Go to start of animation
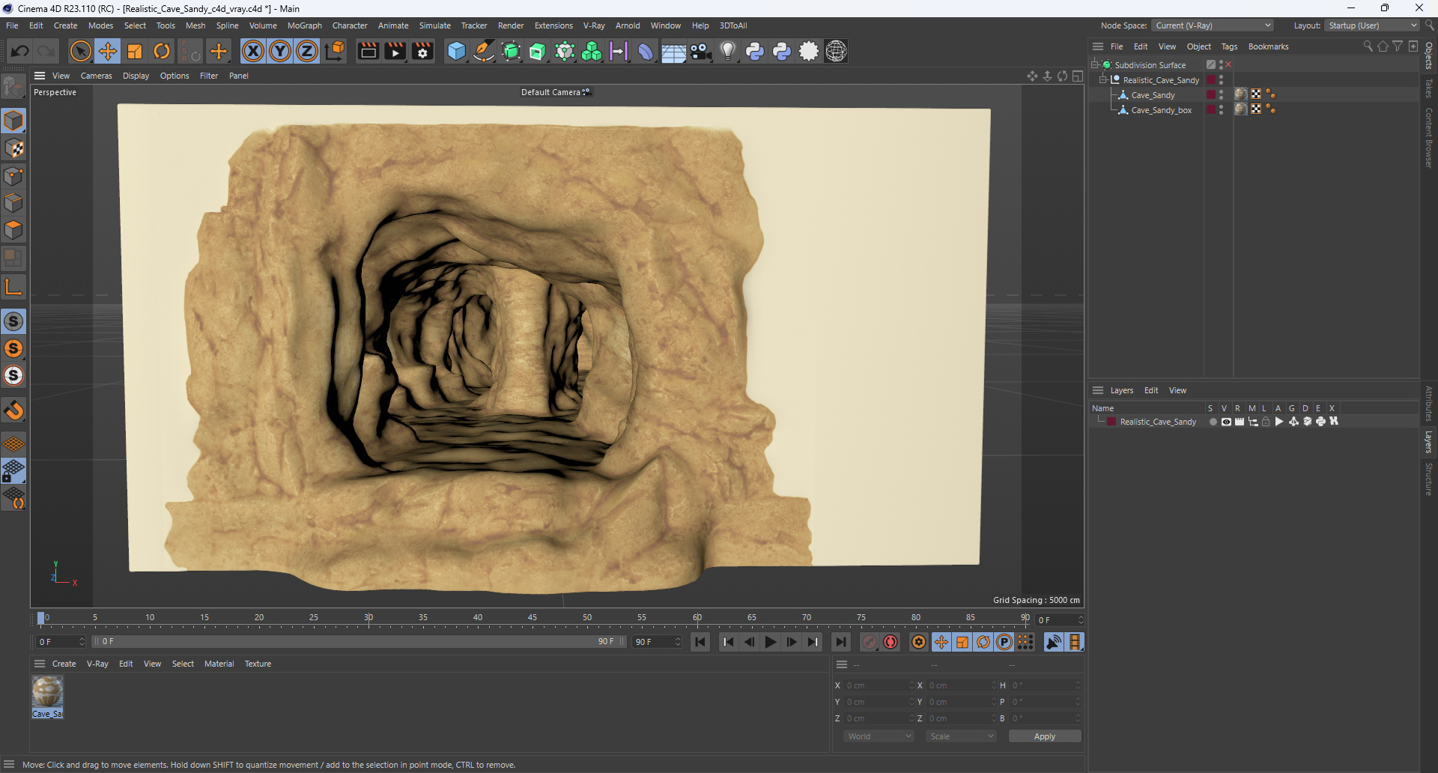This screenshot has width=1438, height=773. [x=700, y=642]
